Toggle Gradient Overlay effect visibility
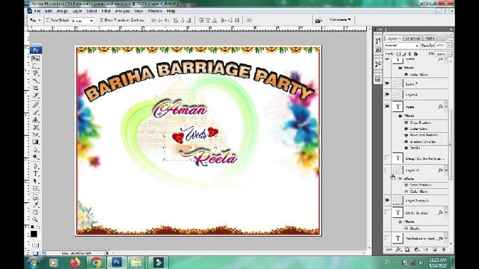This screenshot has height=269, width=479. click(406, 142)
